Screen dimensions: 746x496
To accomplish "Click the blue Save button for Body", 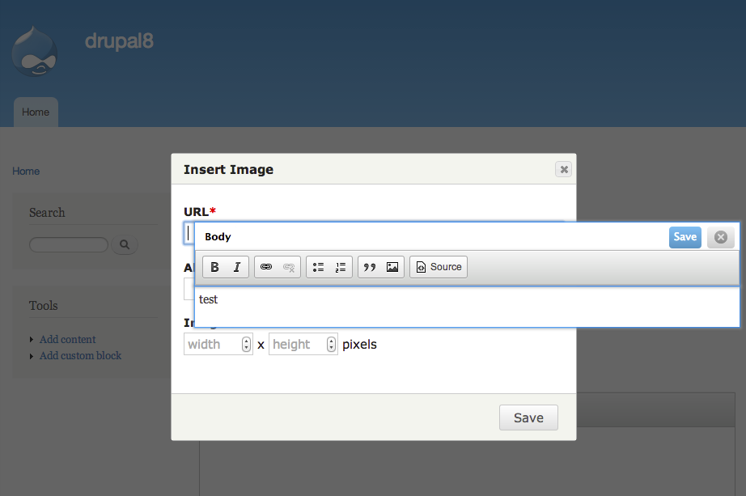I will coord(685,237).
